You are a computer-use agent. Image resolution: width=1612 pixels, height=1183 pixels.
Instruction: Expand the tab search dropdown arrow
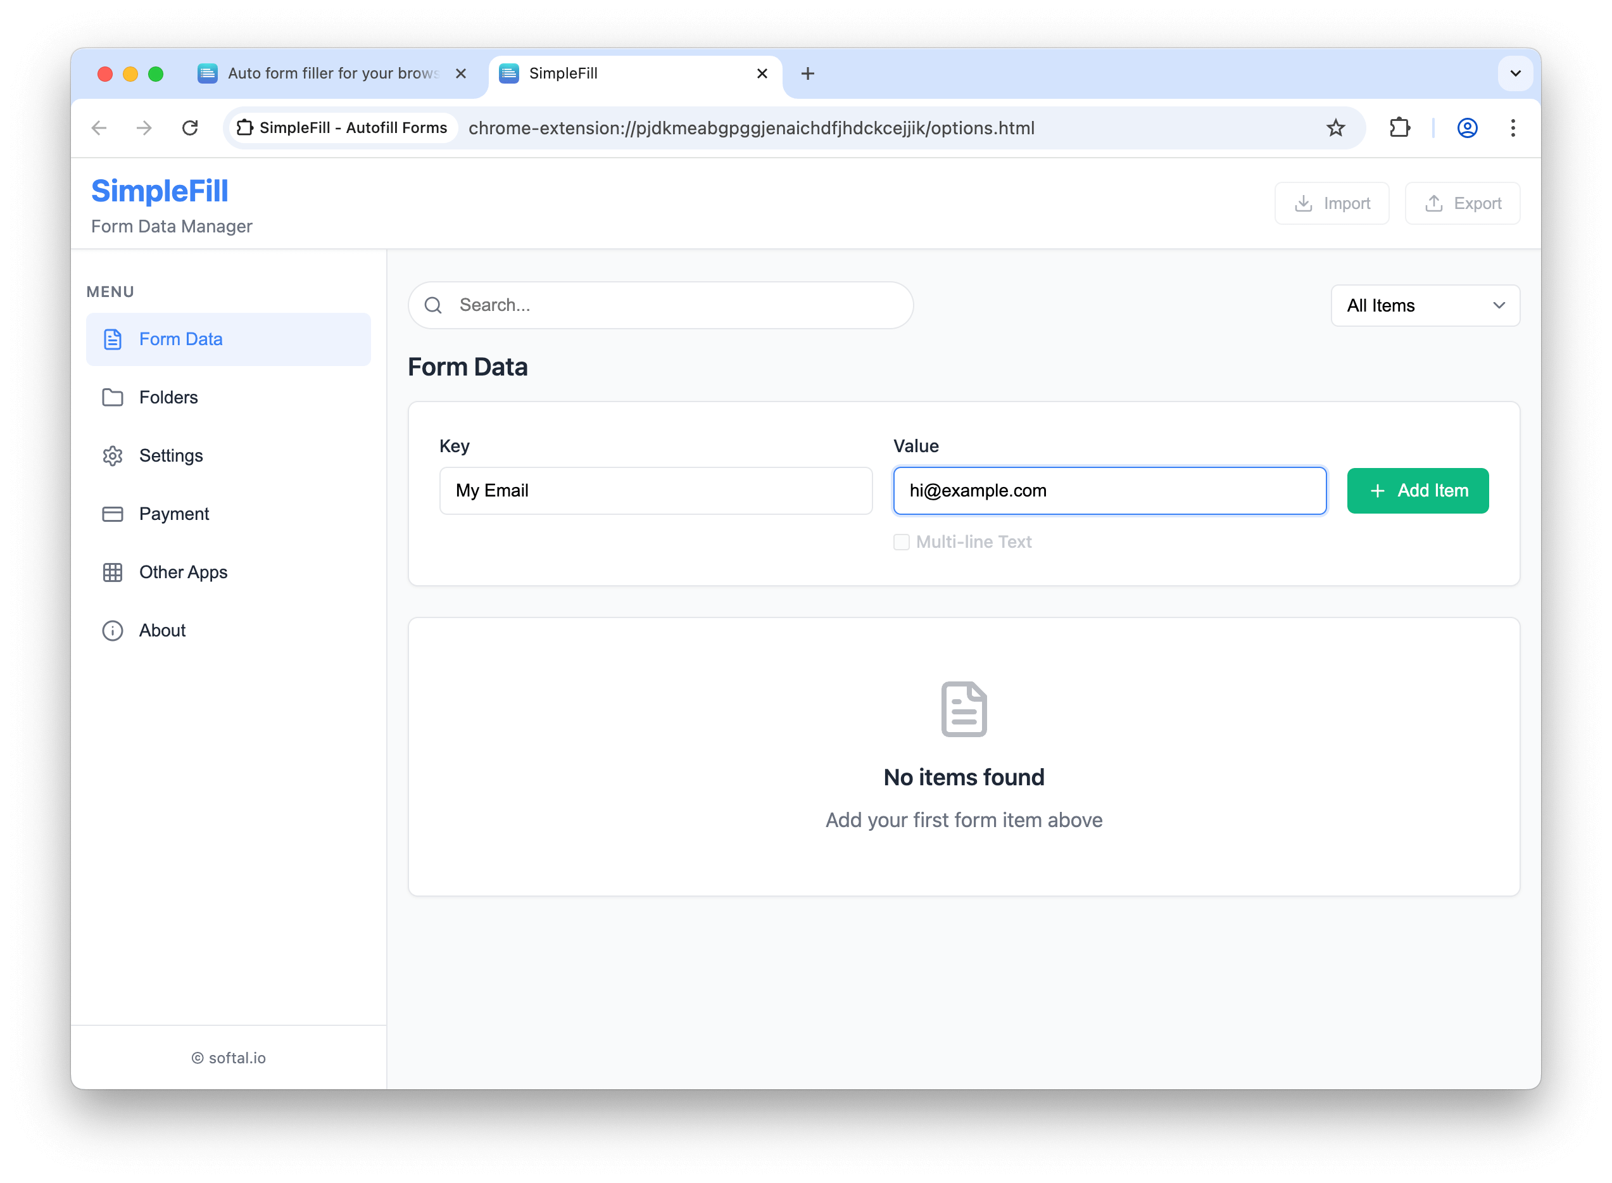1515,73
